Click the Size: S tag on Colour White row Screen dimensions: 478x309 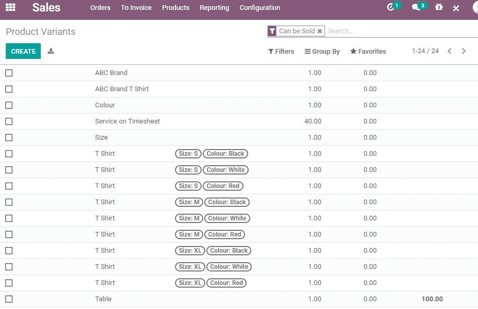(x=188, y=170)
